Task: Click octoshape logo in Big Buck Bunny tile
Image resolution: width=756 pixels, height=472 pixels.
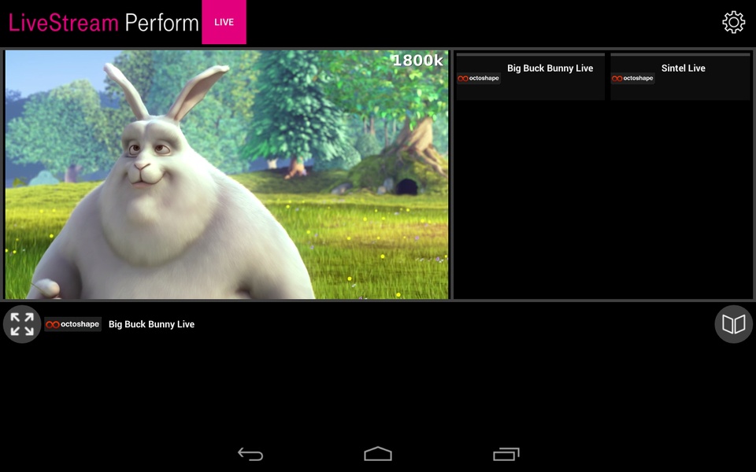Action: click(478, 78)
